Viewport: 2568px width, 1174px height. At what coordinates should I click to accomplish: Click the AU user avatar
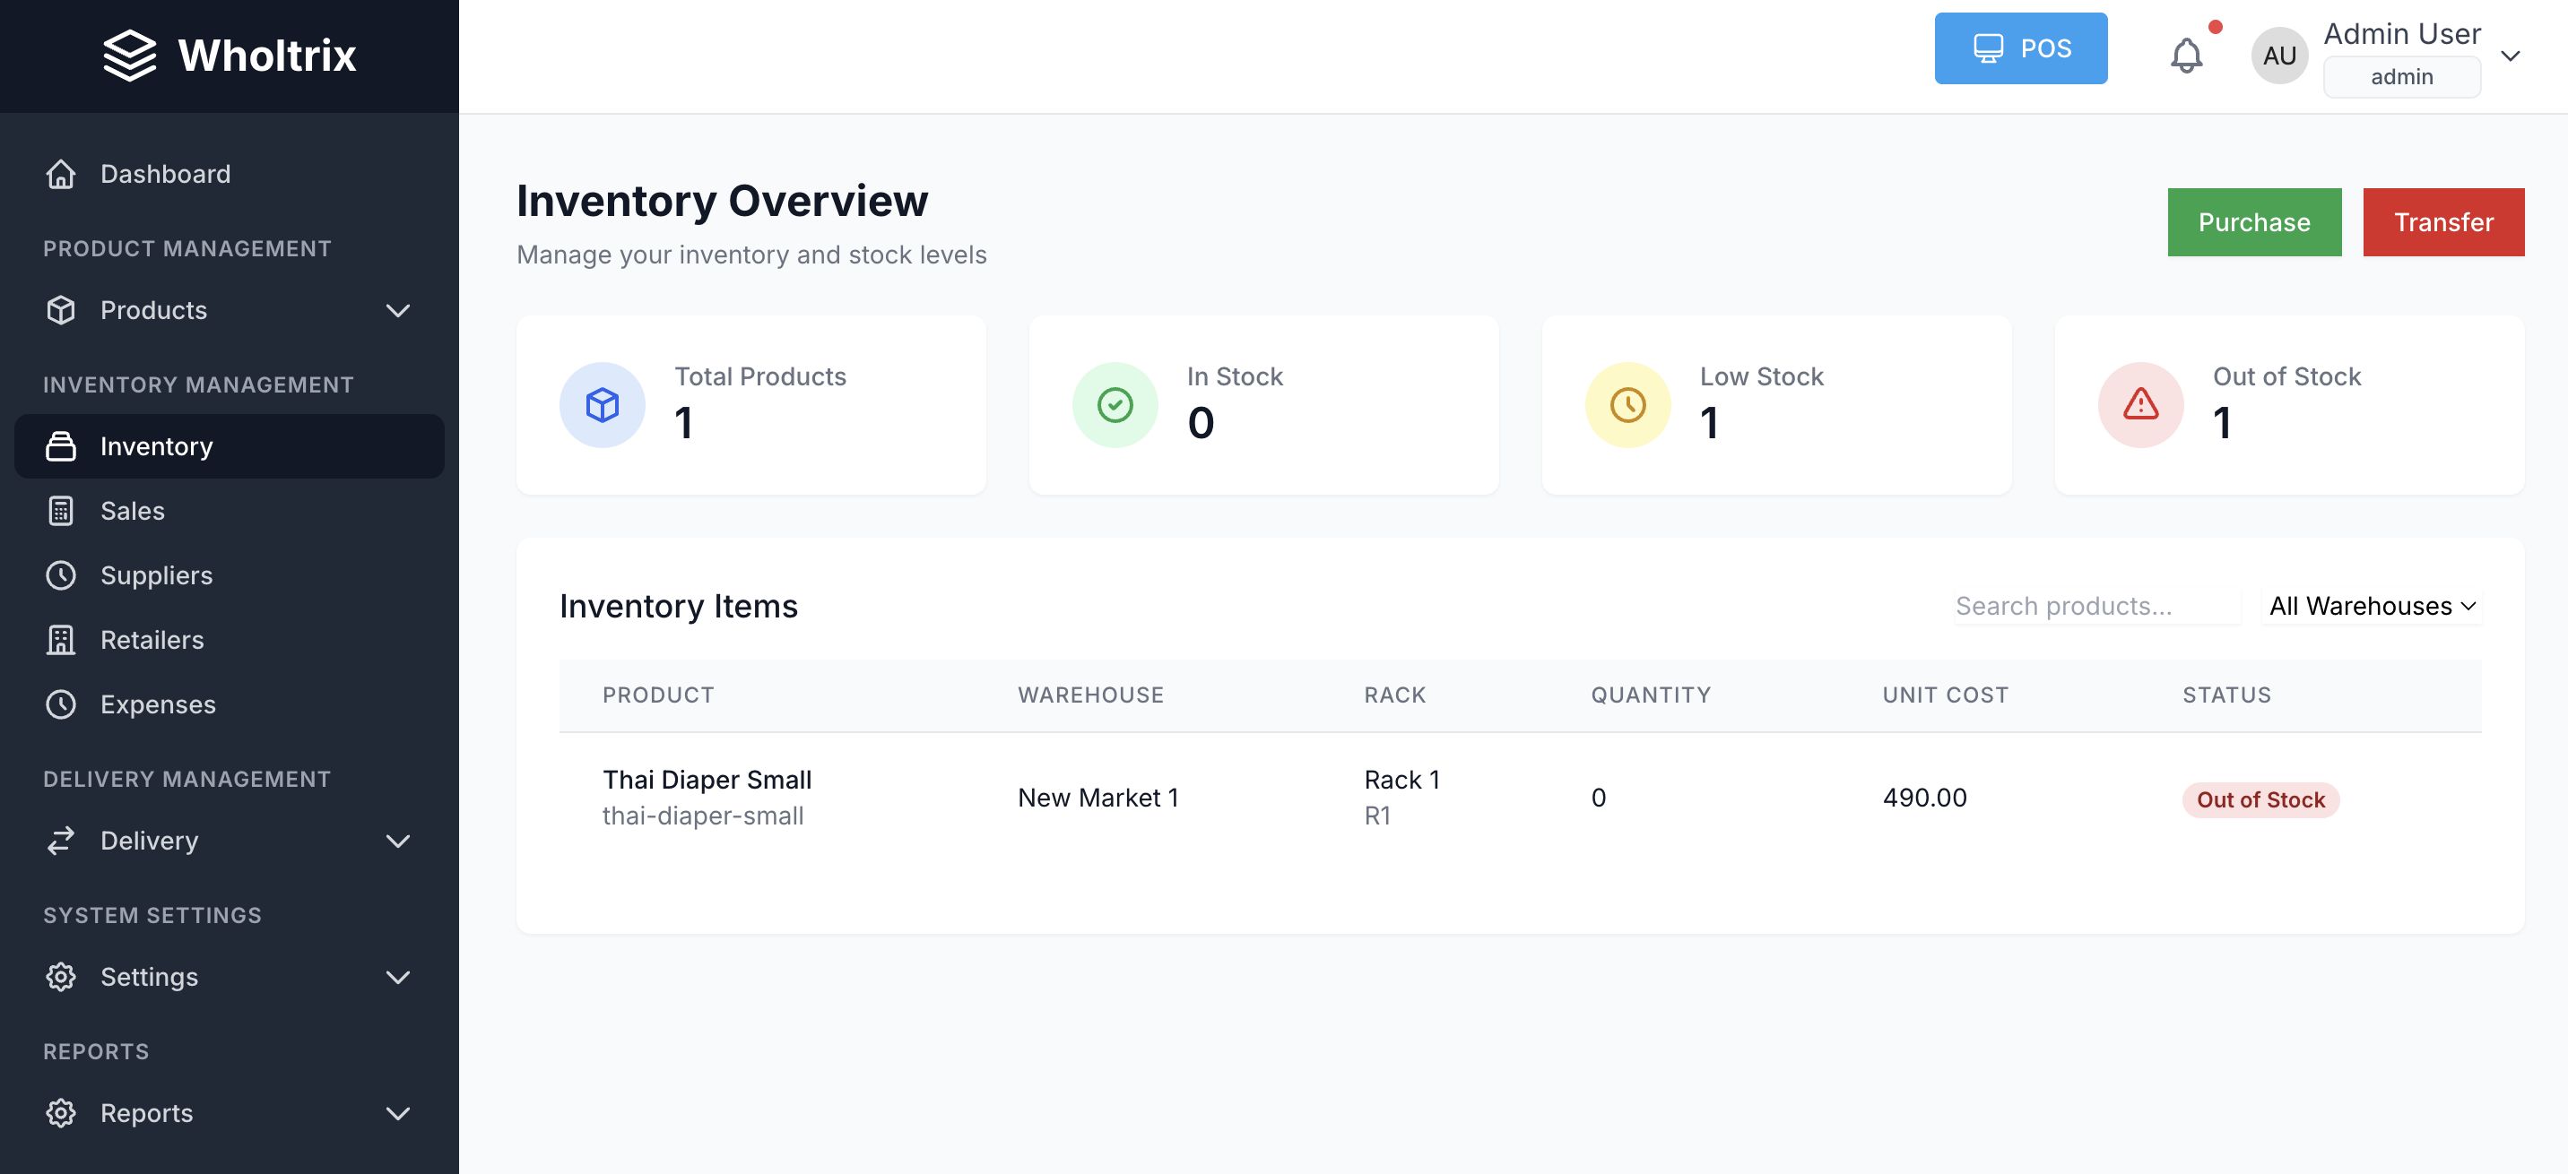pos(2279,56)
